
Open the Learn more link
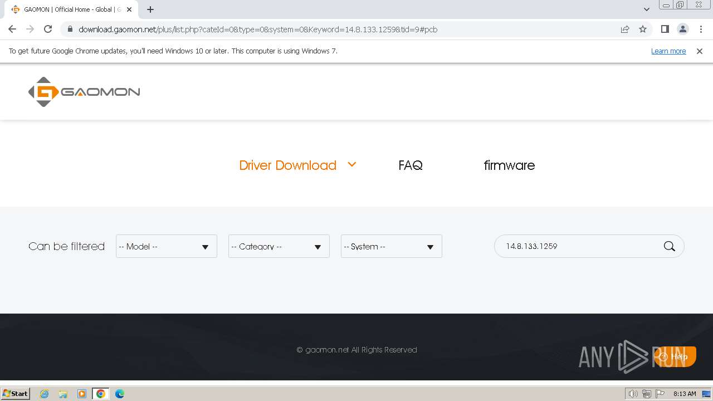click(x=668, y=51)
